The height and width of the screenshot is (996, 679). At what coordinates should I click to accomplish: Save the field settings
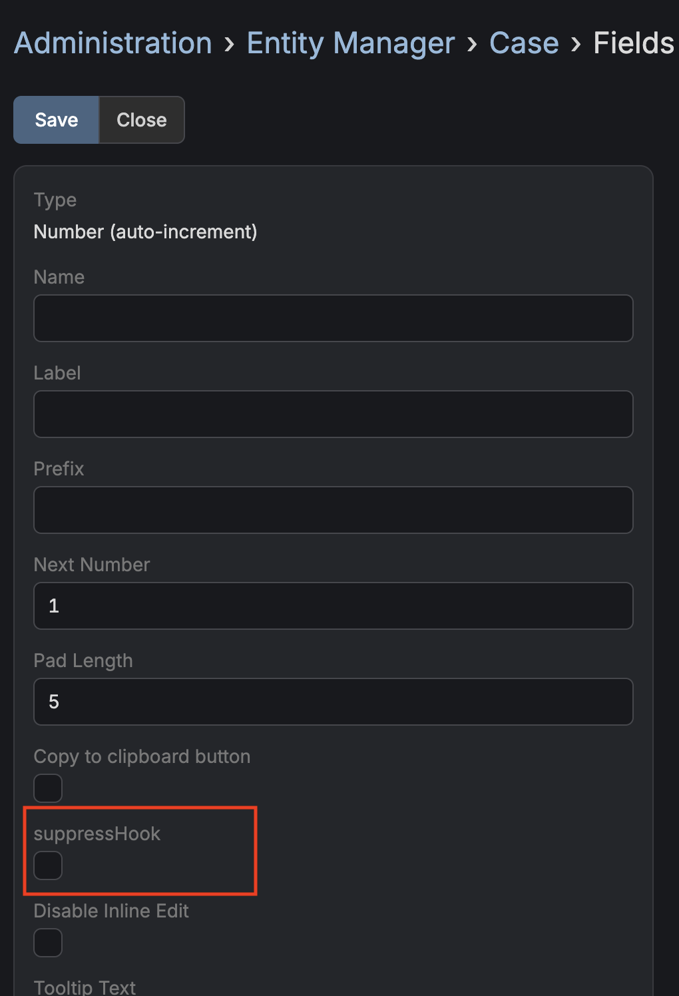click(57, 120)
